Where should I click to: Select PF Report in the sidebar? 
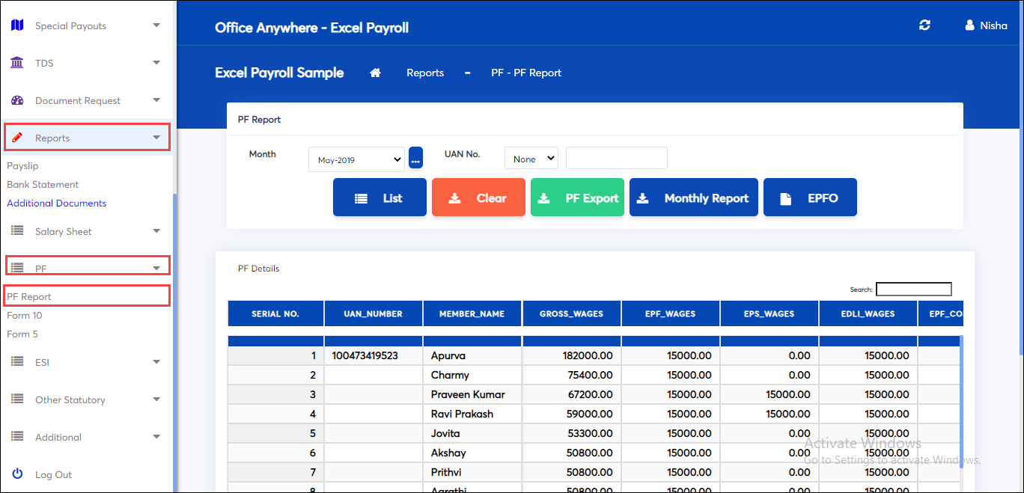coord(29,297)
